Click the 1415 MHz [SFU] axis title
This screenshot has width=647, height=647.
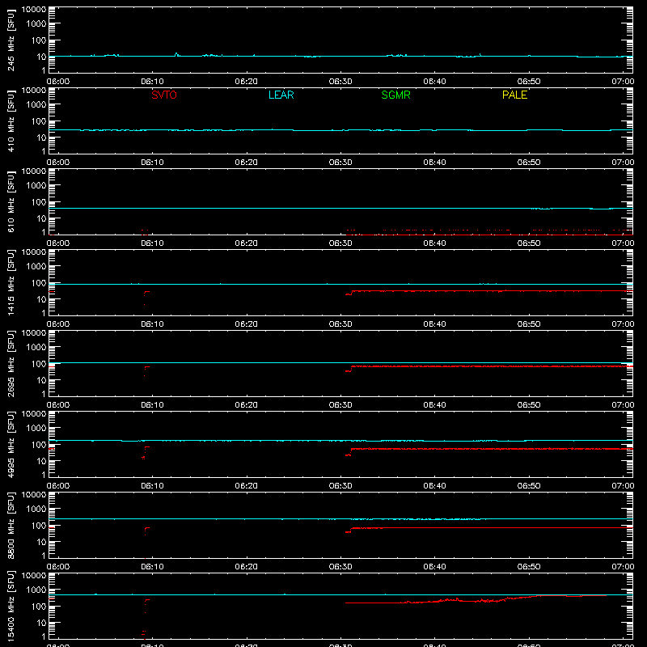[11, 282]
